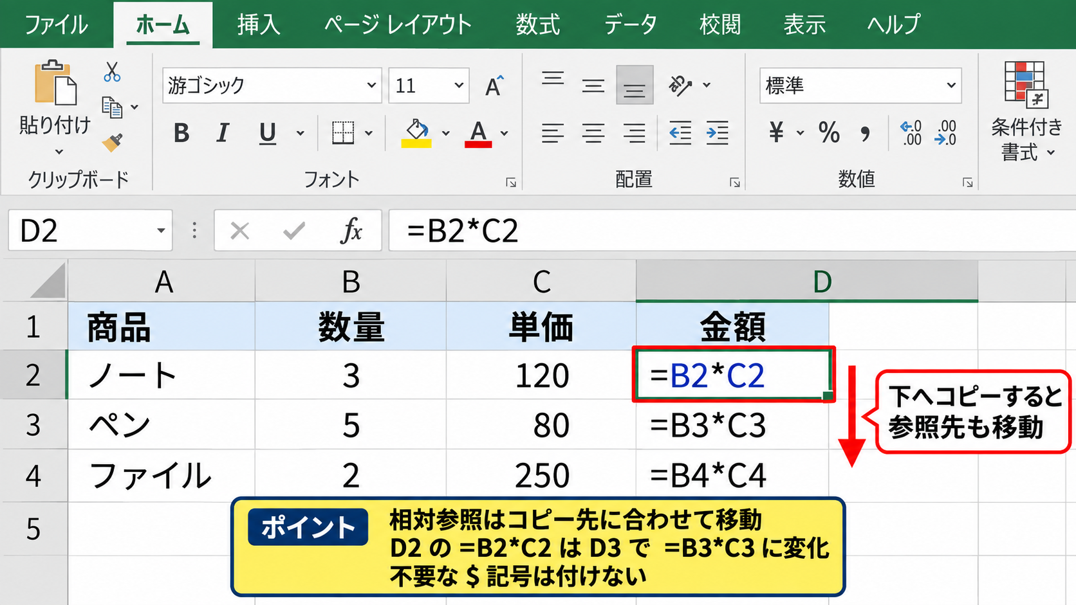The image size is (1076, 605).
Task: Open the ファイル tab
Action: click(56, 24)
